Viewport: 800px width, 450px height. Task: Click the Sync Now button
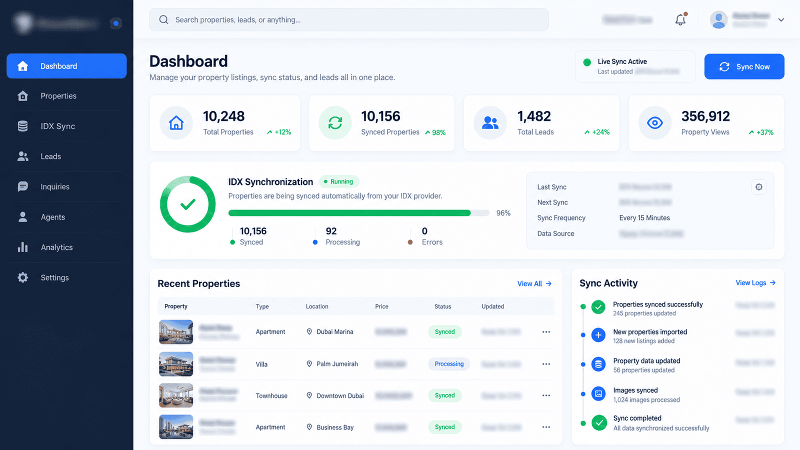(744, 66)
